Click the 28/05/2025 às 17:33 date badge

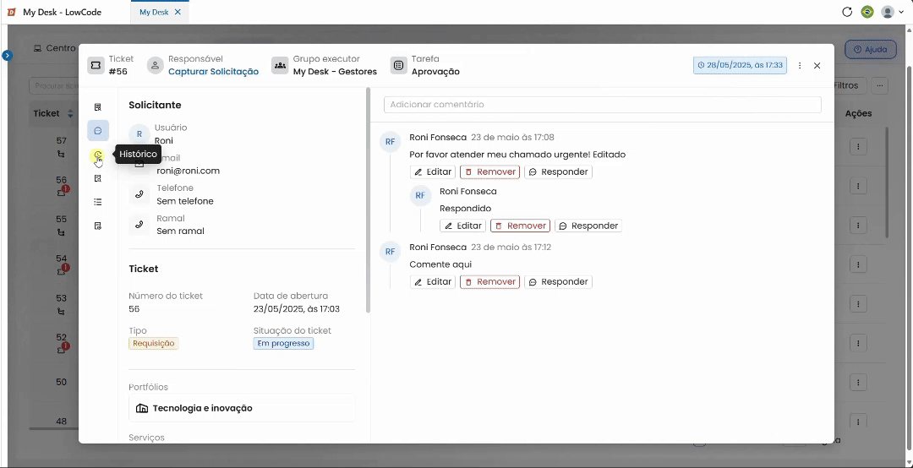pyautogui.click(x=740, y=65)
